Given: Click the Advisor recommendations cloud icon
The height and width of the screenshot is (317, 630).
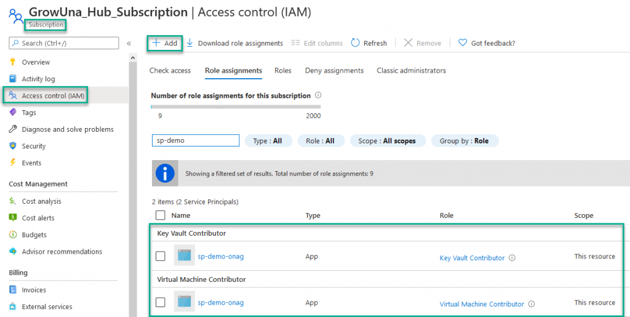Looking at the screenshot, I should pyautogui.click(x=13, y=252).
